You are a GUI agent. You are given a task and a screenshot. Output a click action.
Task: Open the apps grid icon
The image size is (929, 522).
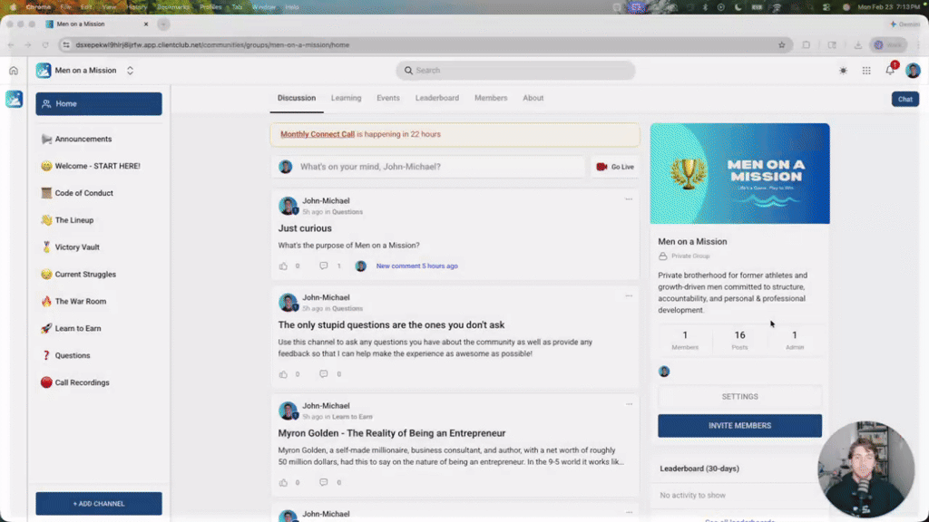[x=866, y=71]
